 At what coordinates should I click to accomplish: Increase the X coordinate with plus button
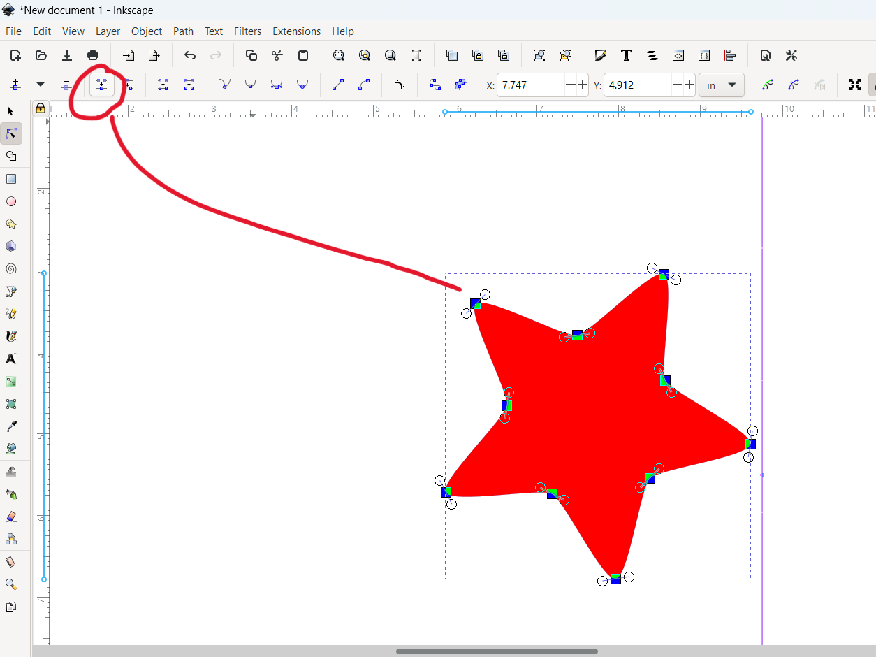583,85
